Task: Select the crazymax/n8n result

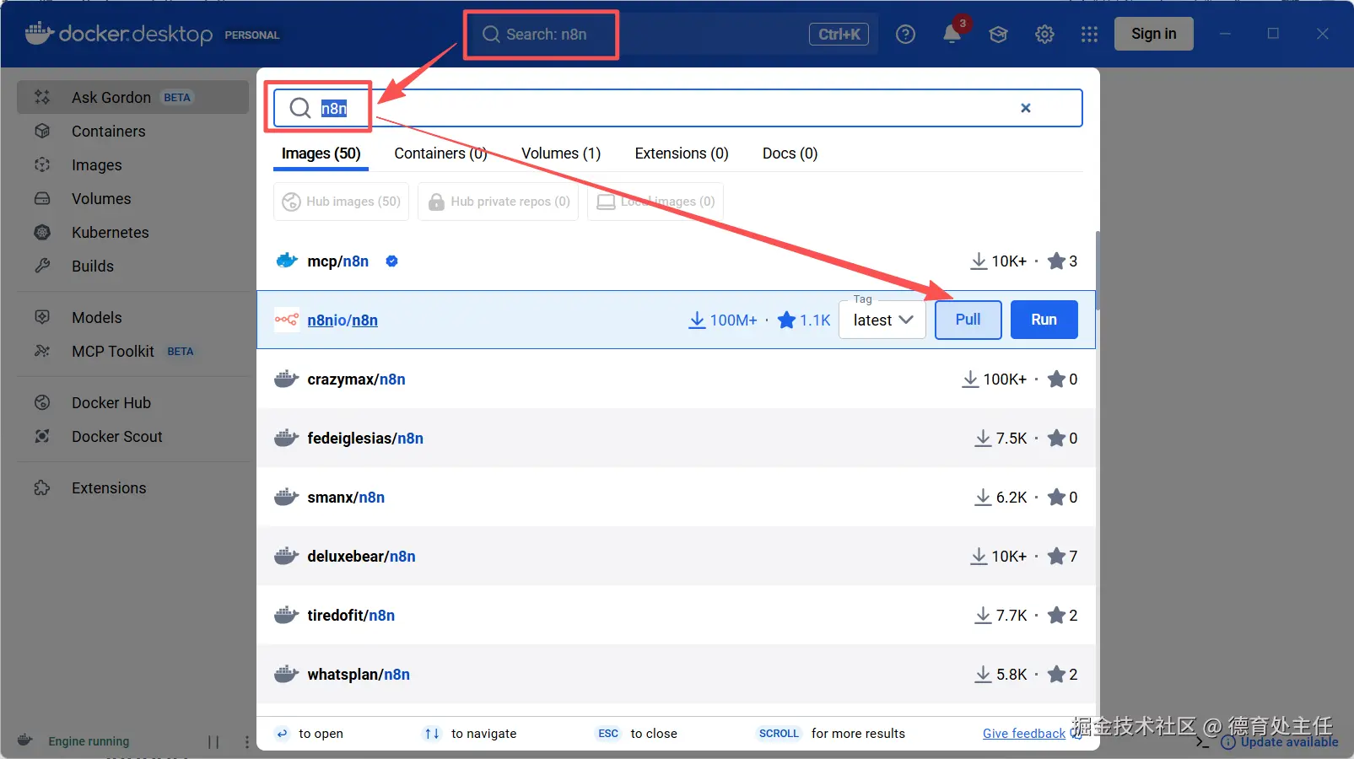Action: [x=676, y=379]
